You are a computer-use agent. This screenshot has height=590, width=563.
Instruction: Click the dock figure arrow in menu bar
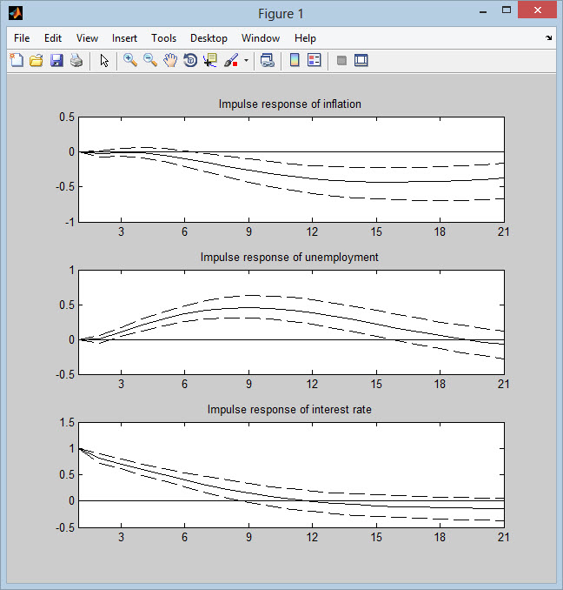[x=549, y=37]
